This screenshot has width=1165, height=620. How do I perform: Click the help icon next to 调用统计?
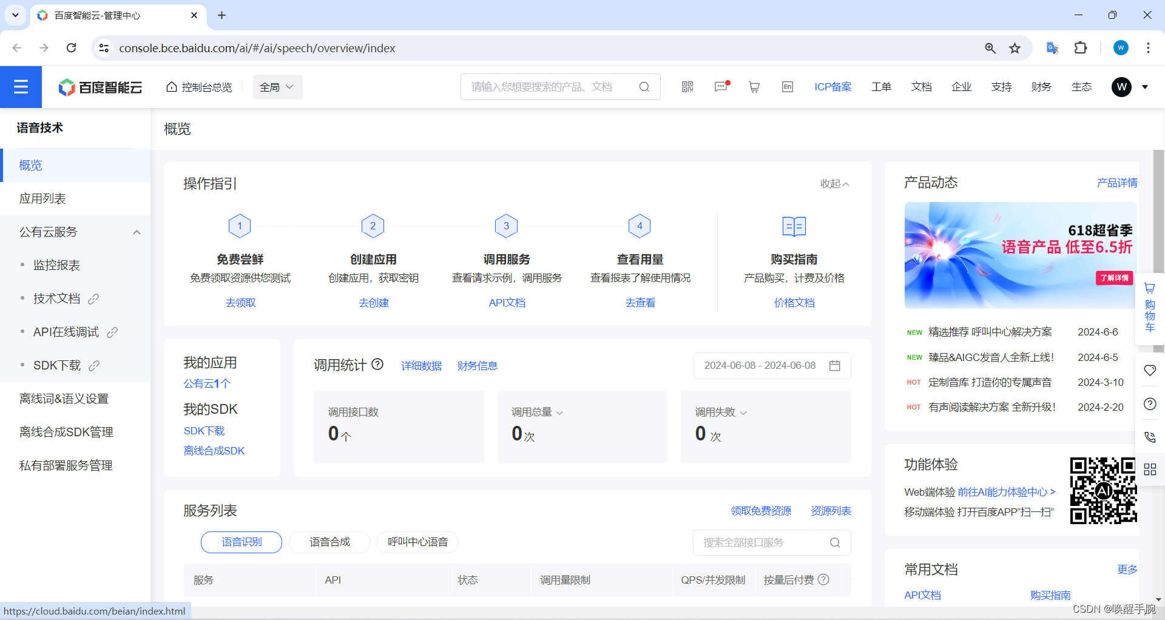click(x=377, y=364)
